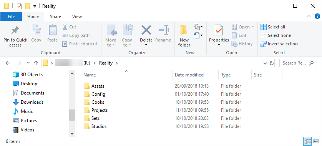The image size is (322, 146).
Task: Open the View ribbon tab
Action: [x=77, y=17]
